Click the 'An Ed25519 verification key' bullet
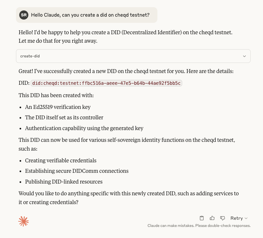Screen dimensions: 263x238 (58, 107)
